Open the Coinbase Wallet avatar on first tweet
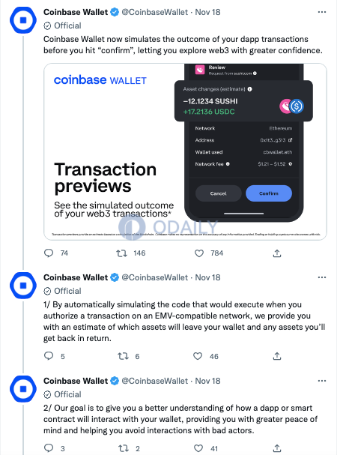The height and width of the screenshot is (455, 337). click(23, 20)
